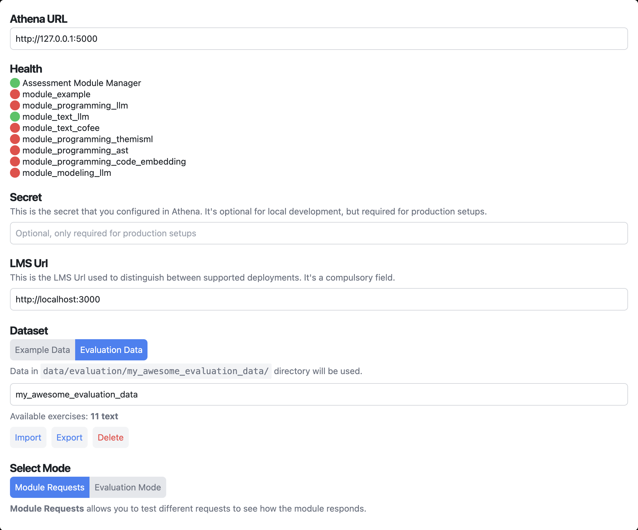Click the red dot beside module_programming_code_embedding
Image resolution: width=638 pixels, height=530 pixels.
point(15,161)
